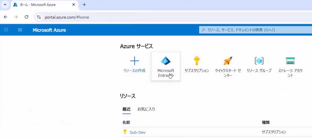
Task: Switch to the 最近 tab
Action: click(126, 109)
